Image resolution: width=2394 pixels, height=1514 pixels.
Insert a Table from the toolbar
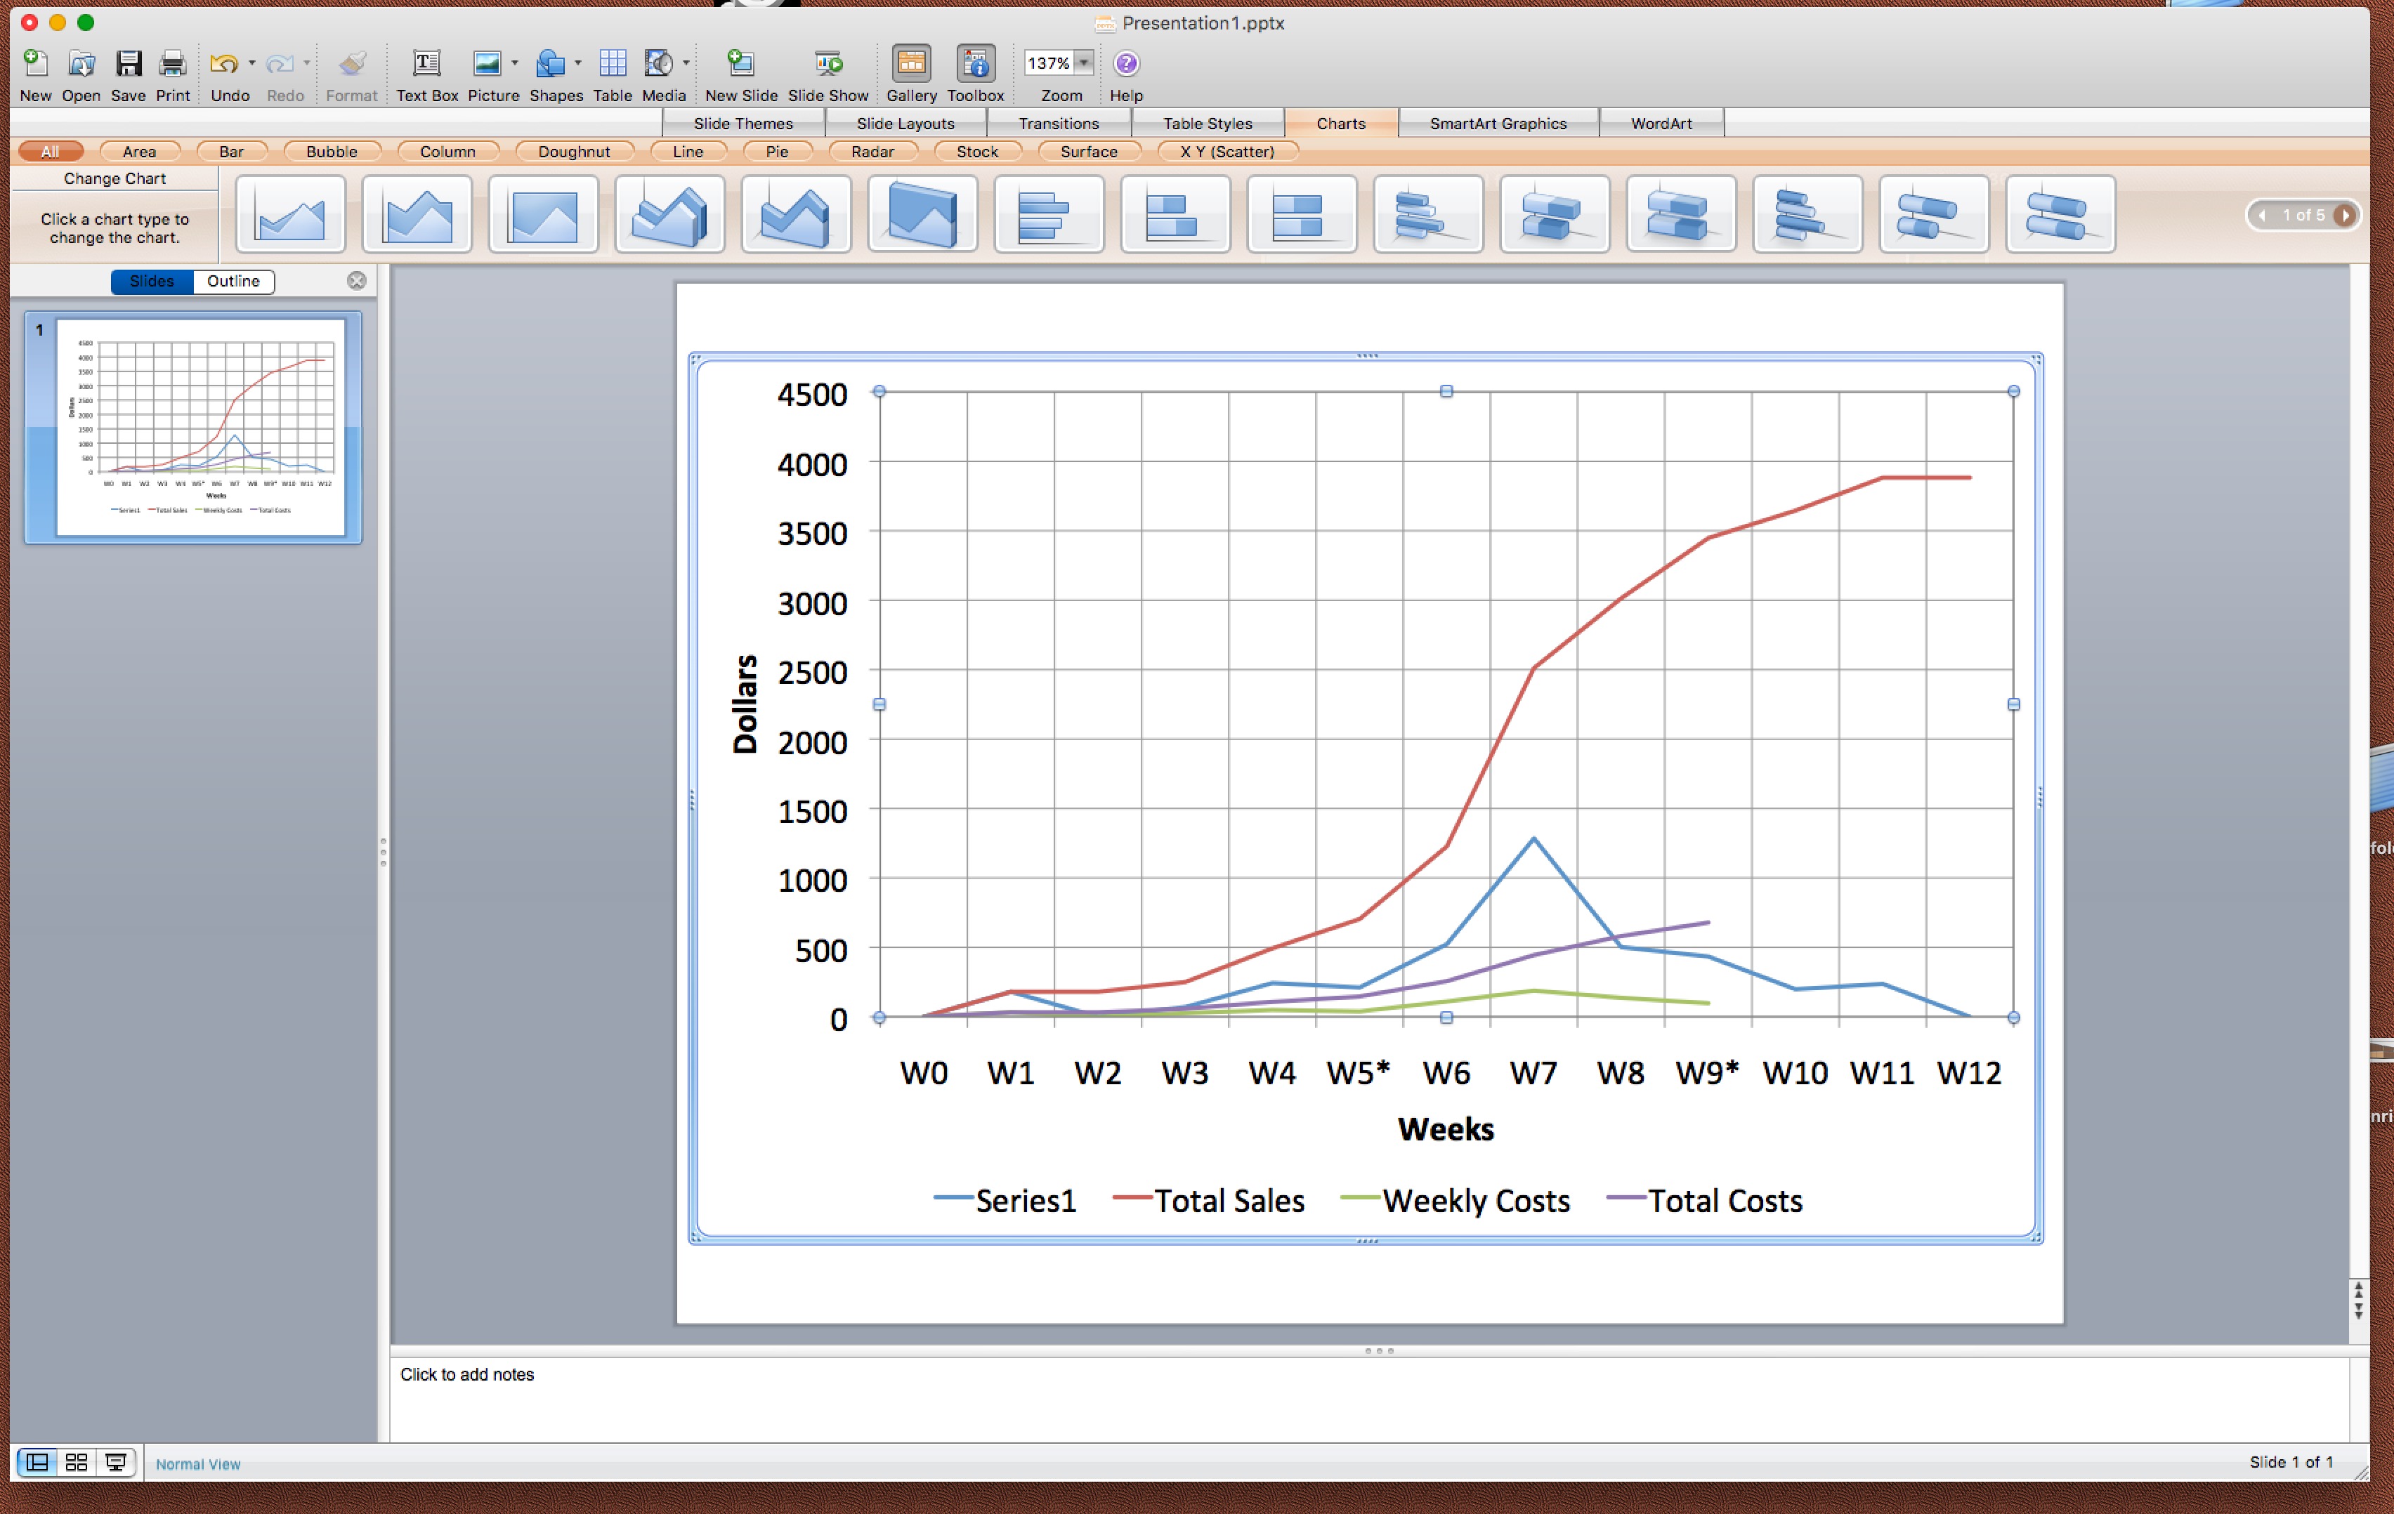point(613,65)
